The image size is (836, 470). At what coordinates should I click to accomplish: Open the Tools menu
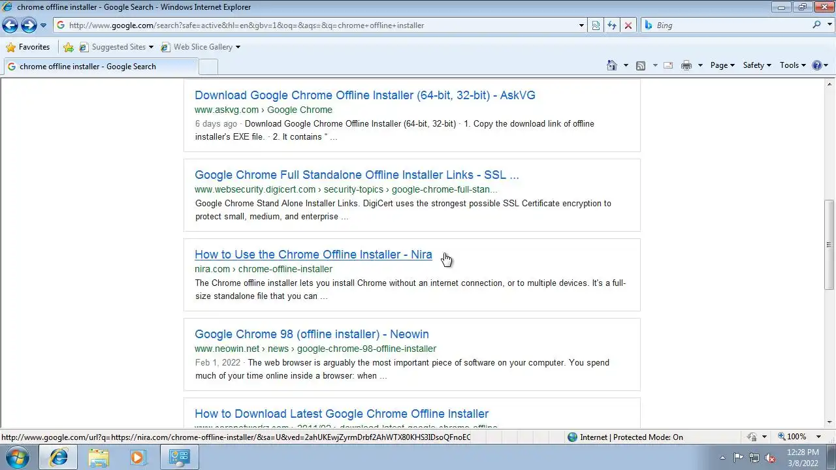tap(793, 65)
